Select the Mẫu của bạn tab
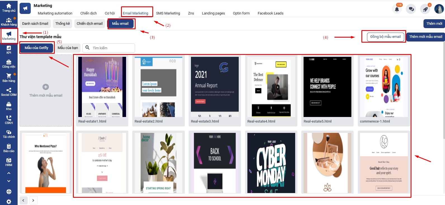 [68, 48]
